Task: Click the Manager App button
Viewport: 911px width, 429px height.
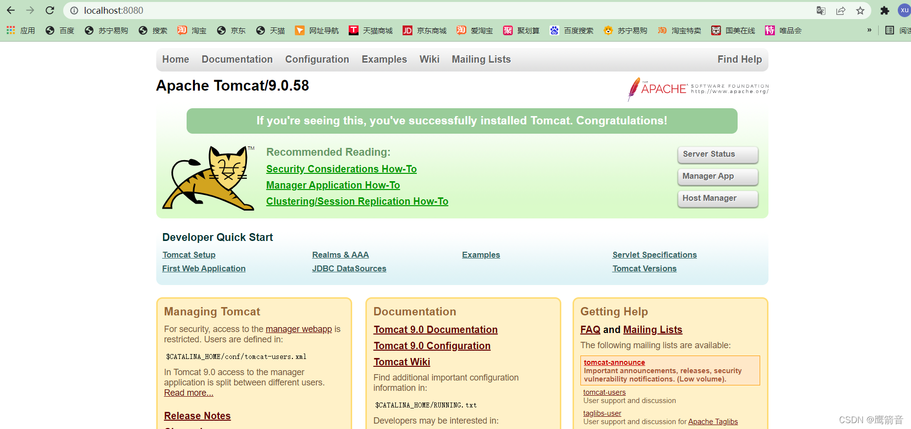Action: tap(718, 176)
